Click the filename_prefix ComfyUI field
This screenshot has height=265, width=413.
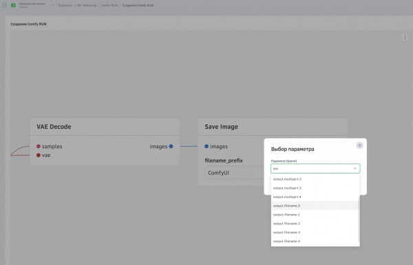[x=235, y=173]
